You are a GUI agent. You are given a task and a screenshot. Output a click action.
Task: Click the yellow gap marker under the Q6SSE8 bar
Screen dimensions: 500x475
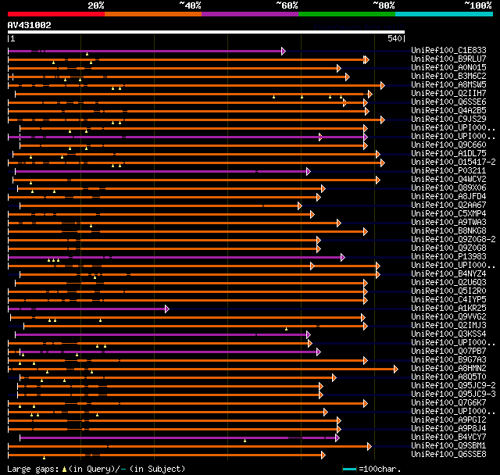click(x=44, y=458)
